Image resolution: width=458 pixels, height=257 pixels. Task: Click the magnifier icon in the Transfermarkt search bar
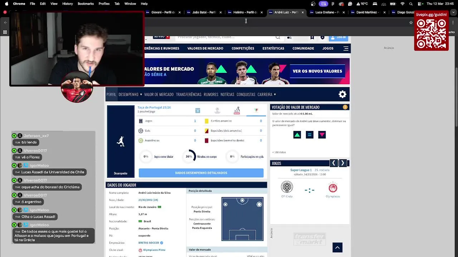click(x=278, y=37)
